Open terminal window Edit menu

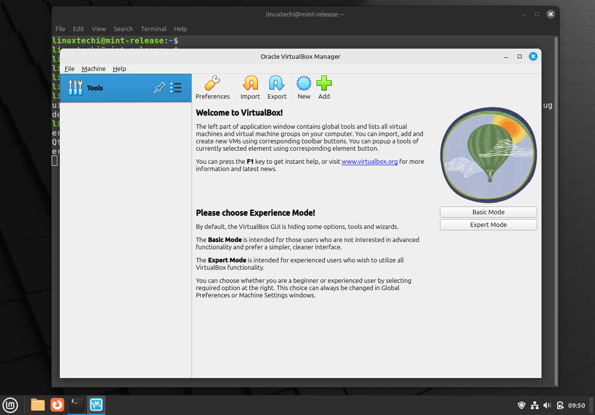[x=78, y=29]
